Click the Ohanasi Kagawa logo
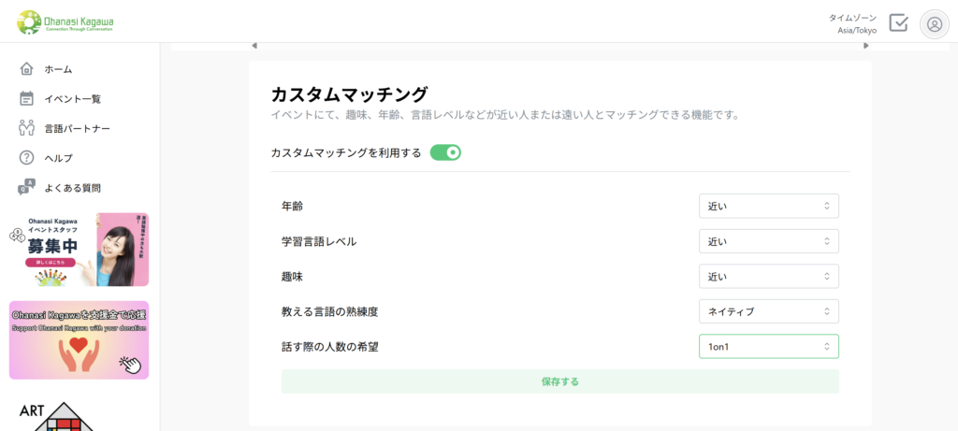This screenshot has width=958, height=431. pos(65,22)
